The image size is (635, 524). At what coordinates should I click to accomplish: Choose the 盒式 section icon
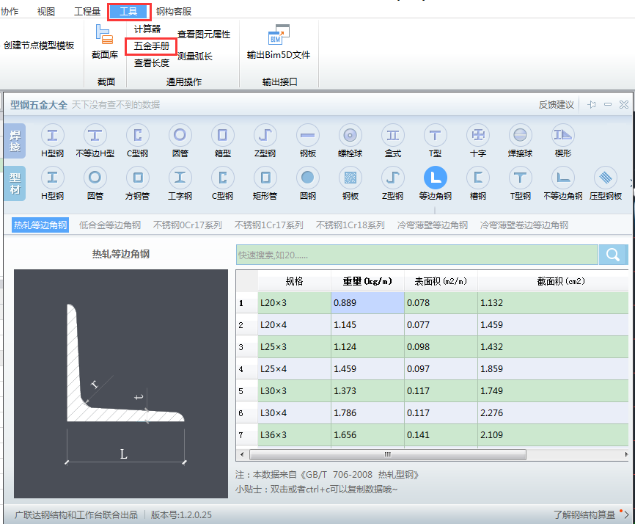[x=392, y=135]
